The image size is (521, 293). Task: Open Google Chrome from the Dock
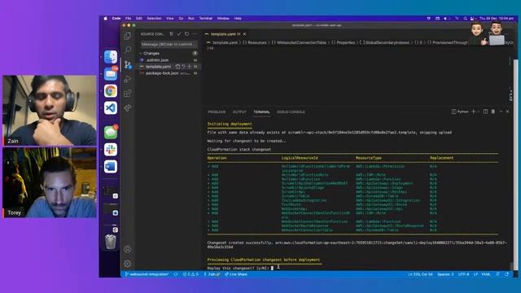(x=111, y=90)
